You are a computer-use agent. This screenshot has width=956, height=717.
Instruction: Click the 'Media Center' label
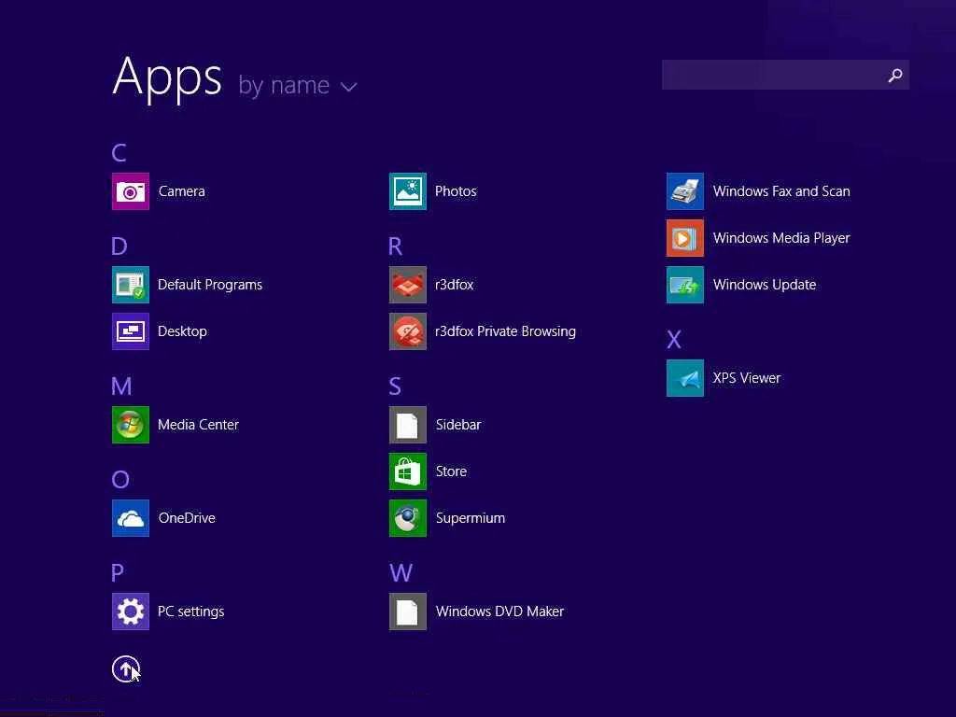[198, 425]
